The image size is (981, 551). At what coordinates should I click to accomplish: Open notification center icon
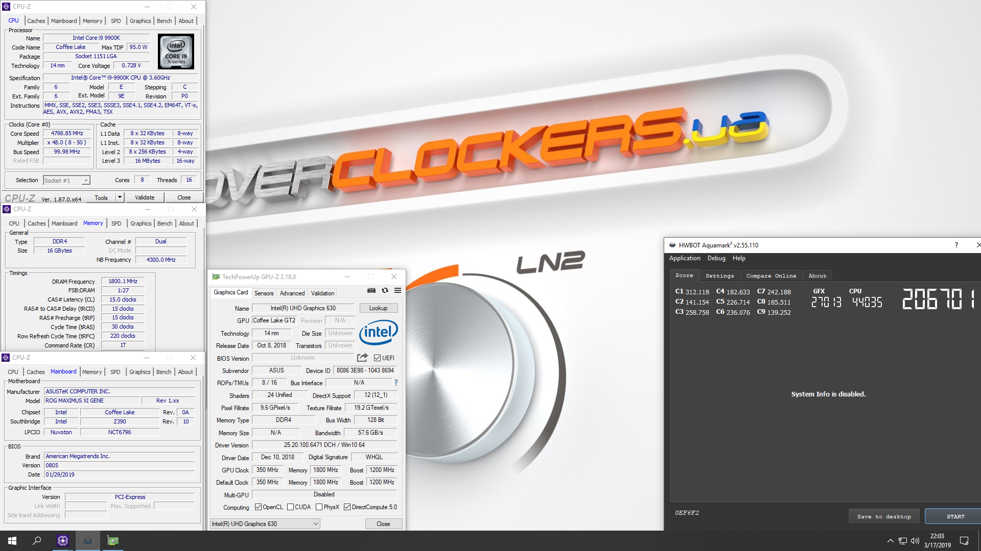964,541
